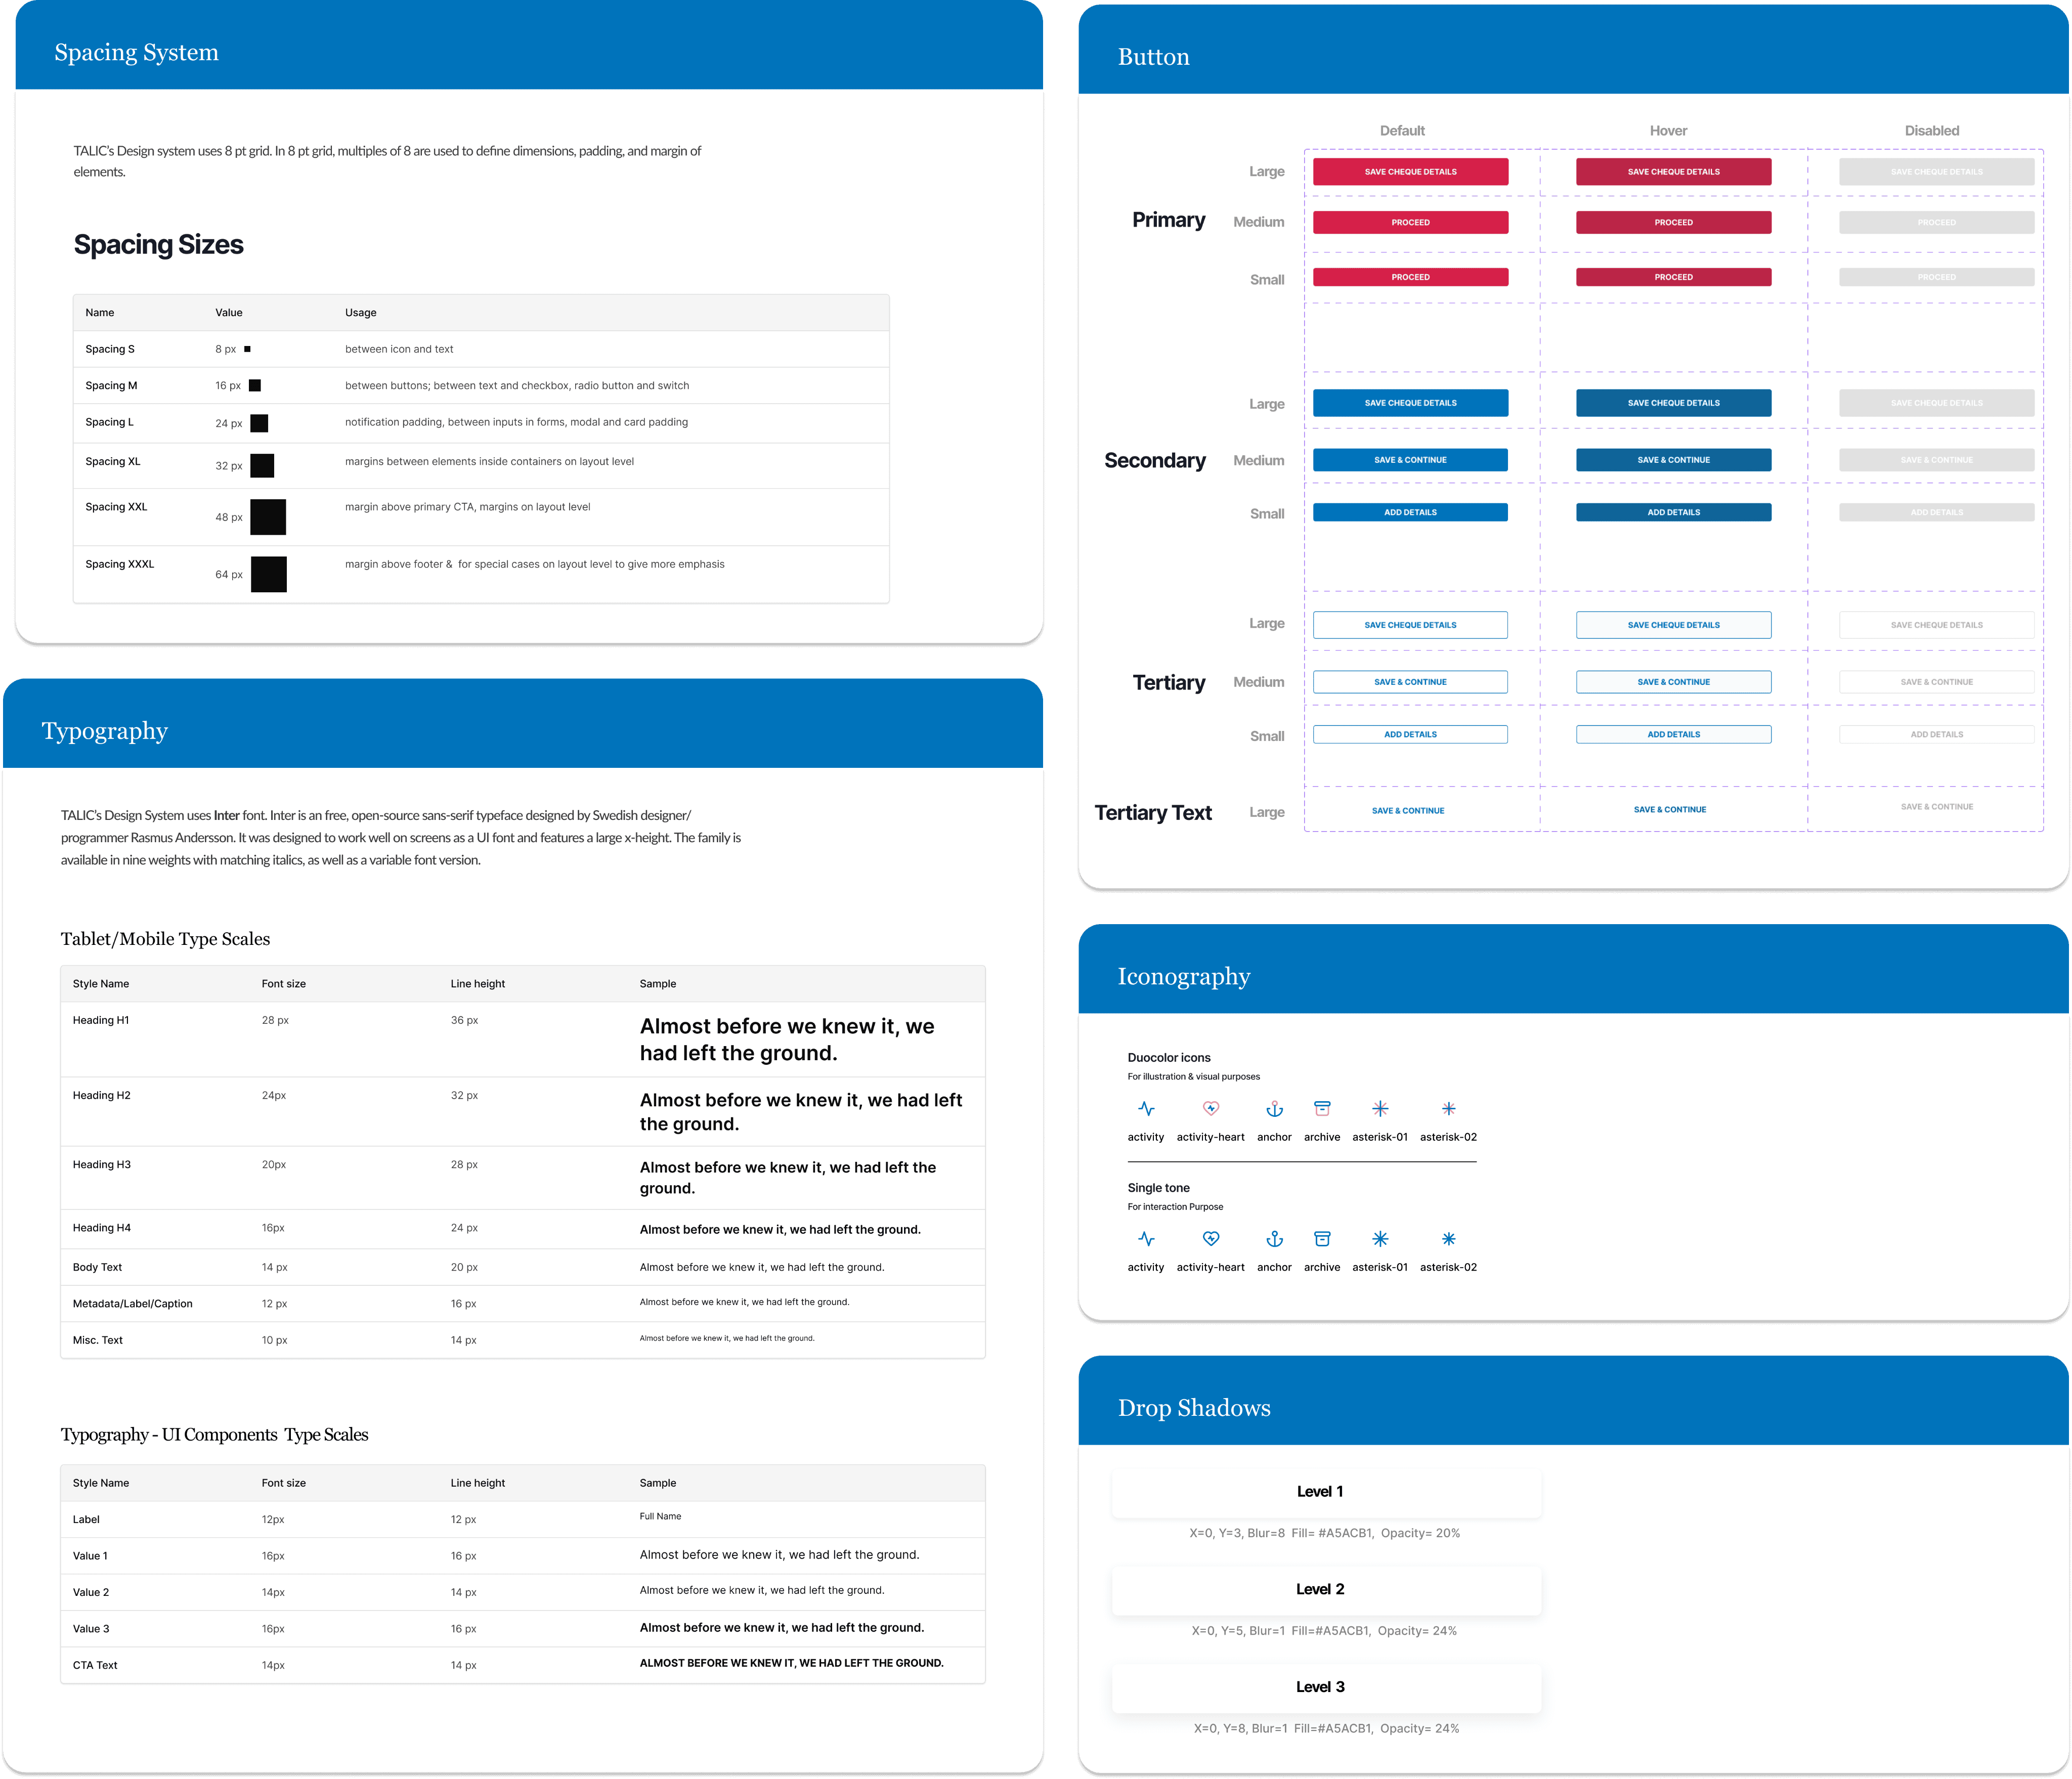Viewport: 2072px width, 1779px height.
Task: Select the single tone activity-heart icon
Action: point(1210,1238)
